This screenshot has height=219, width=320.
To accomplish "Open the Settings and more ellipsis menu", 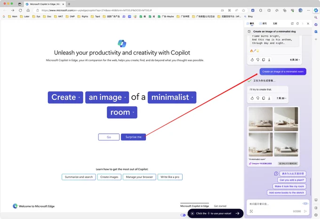I will [x=308, y=10].
